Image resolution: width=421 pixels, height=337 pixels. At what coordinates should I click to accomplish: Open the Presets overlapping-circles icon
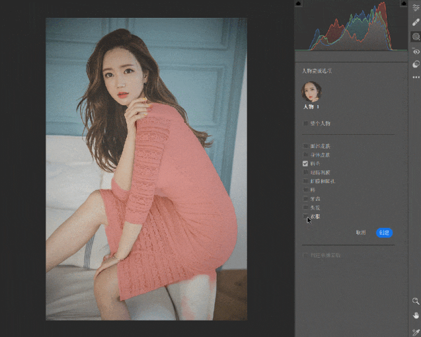coord(416,64)
